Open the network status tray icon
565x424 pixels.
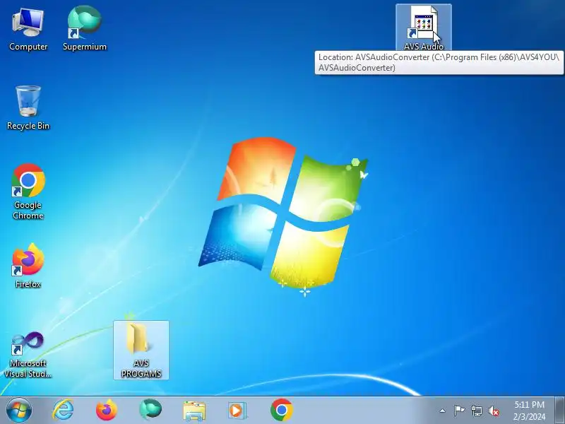point(476,411)
